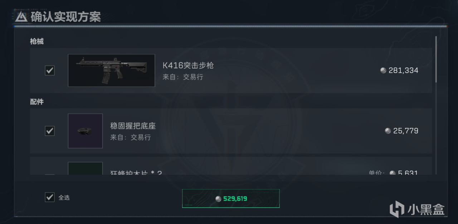Click the triangle logo beside 确认实现方案
This screenshot has width=458, height=224.
21,16
